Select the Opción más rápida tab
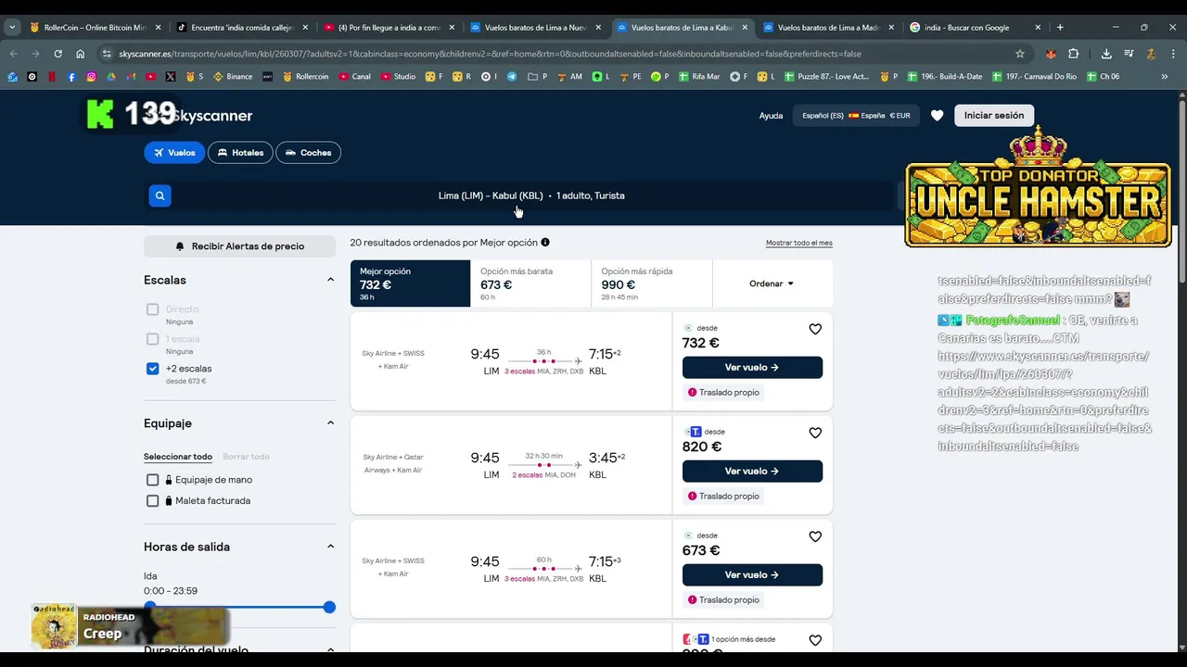1187x667 pixels. (652, 283)
